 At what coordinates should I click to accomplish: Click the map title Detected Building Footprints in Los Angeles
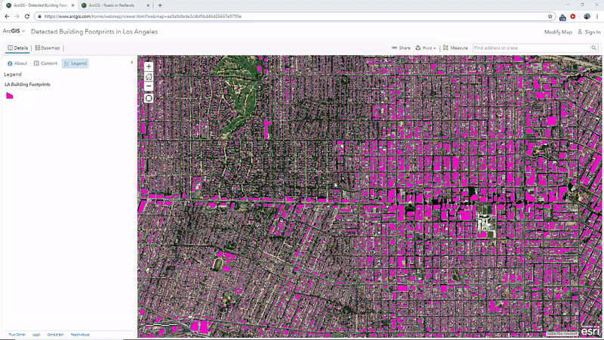[x=94, y=32]
